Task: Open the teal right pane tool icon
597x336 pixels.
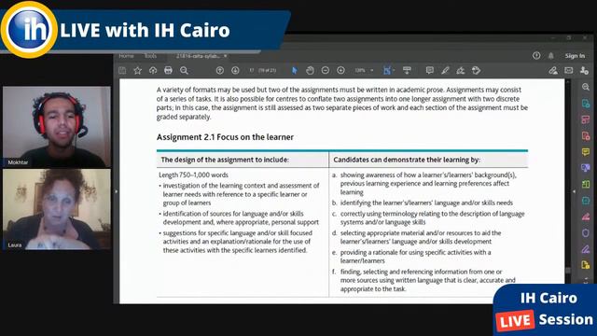Action: click(586, 201)
